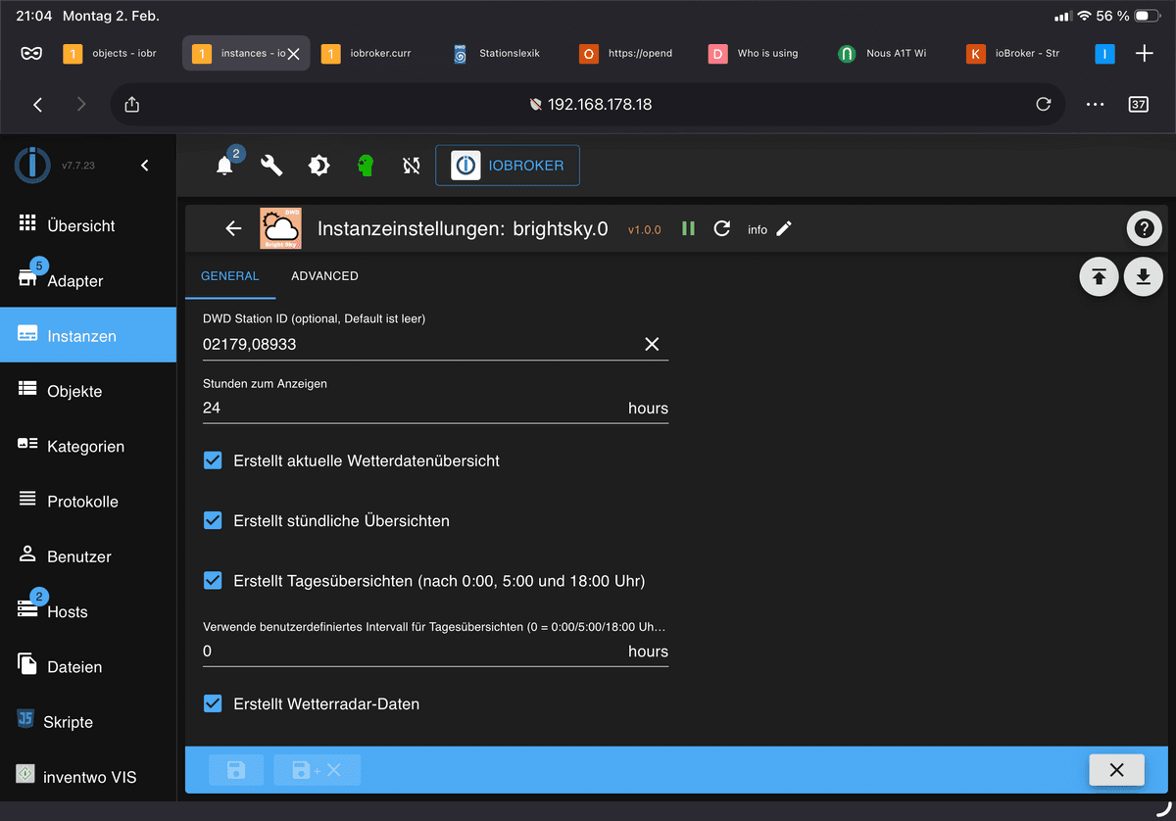Toggle Erstellt aktuelle Wetterdatenübersicht checkbox
This screenshot has height=821, width=1176.
point(213,460)
